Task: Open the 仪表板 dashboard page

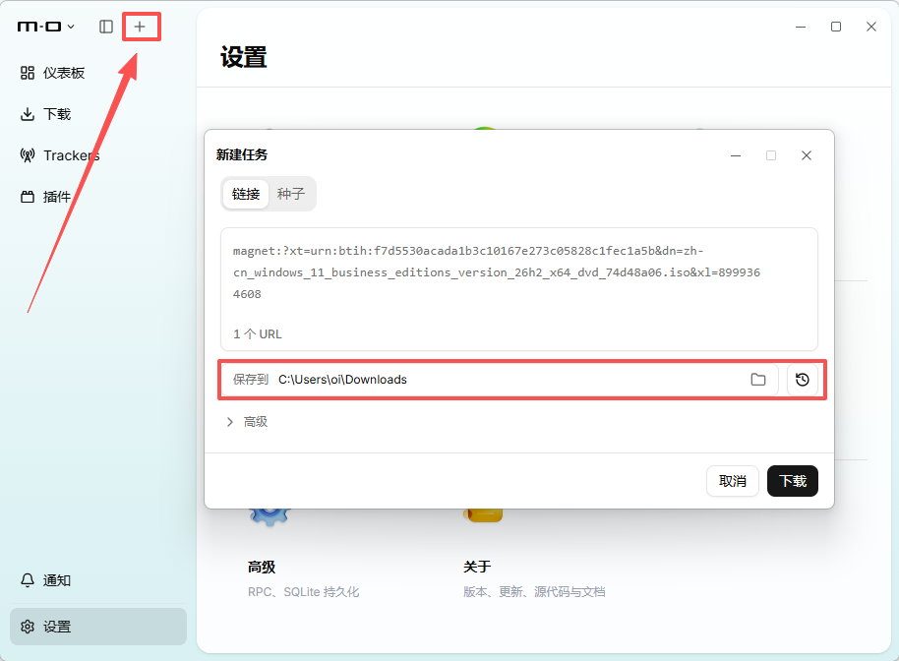Action: [x=98, y=73]
